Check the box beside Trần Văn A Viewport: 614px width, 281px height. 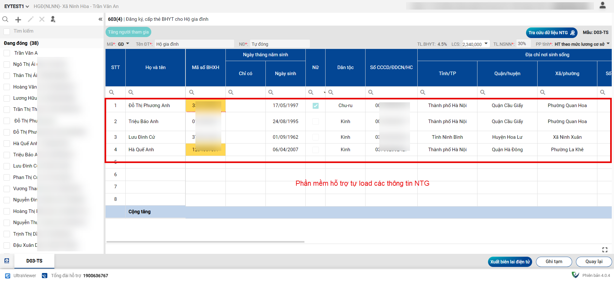[7, 53]
